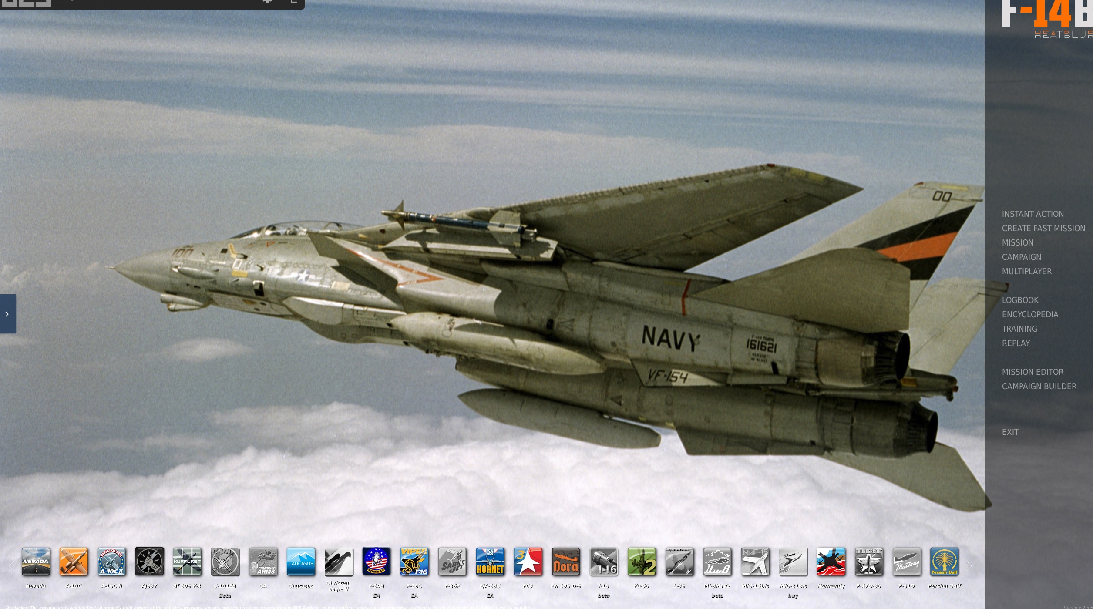Open the F-14B Tomcat module icon
Screen dimensions: 1093x609
(x=377, y=562)
